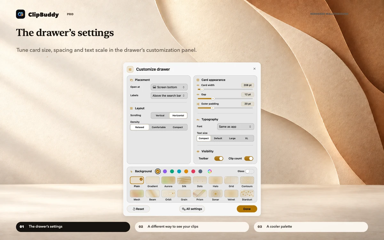Open the Screen bottom dropdown

[169, 87]
